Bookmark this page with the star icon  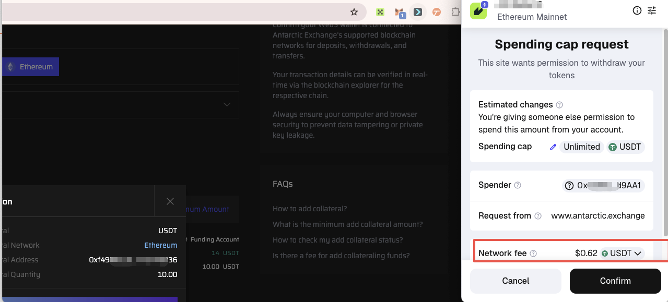pos(354,12)
